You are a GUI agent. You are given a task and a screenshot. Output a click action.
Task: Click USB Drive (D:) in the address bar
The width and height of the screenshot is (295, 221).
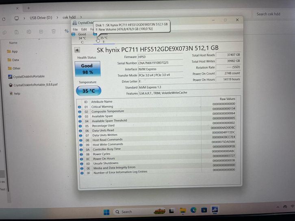[x=41, y=18]
